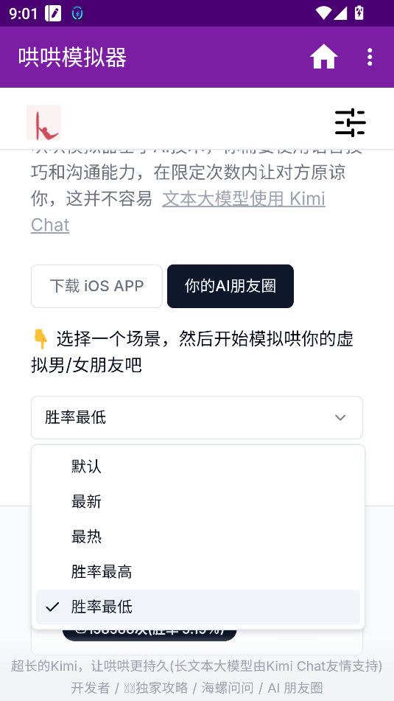
Task: Tap the battery icon in status bar
Action: coord(359,13)
